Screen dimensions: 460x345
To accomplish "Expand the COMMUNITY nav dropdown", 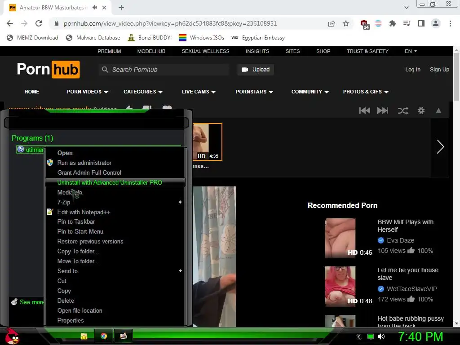I will (x=310, y=92).
